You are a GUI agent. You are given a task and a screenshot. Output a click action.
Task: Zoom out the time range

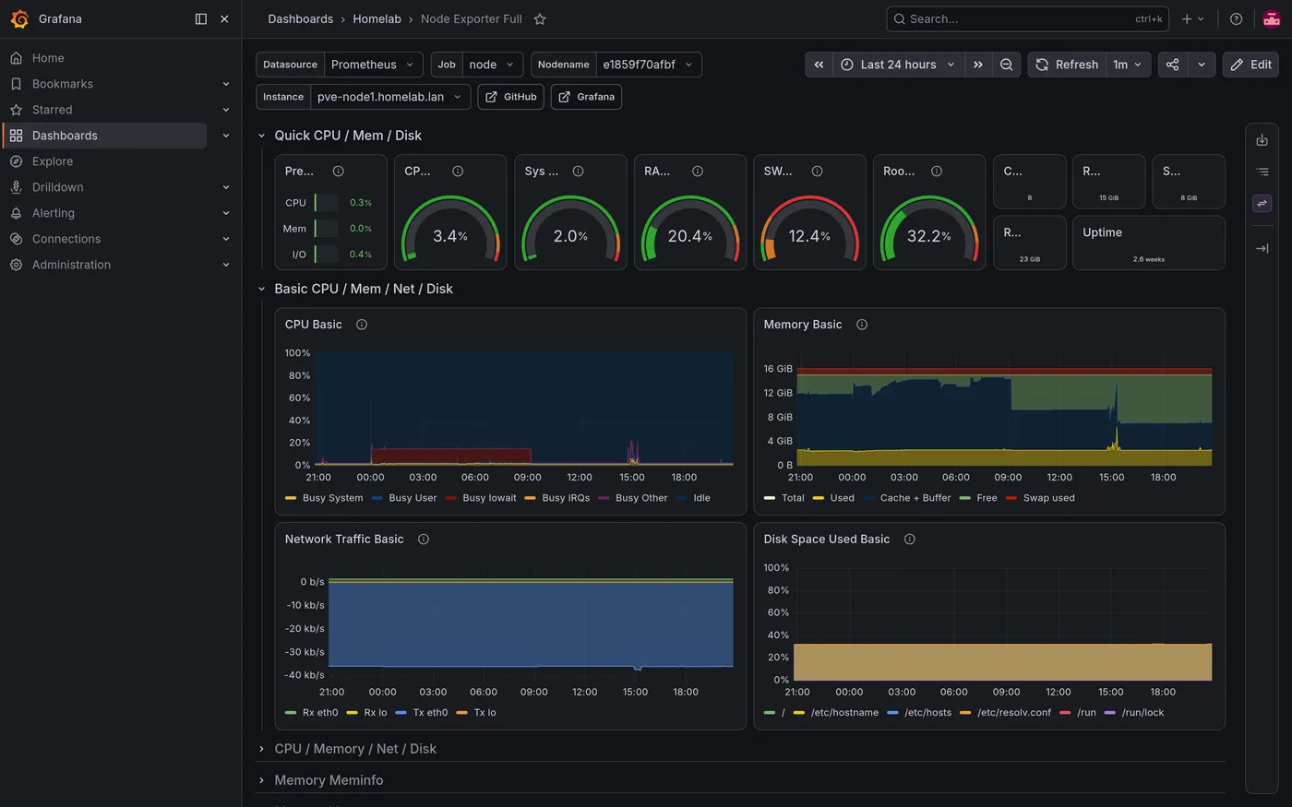[x=1007, y=65]
